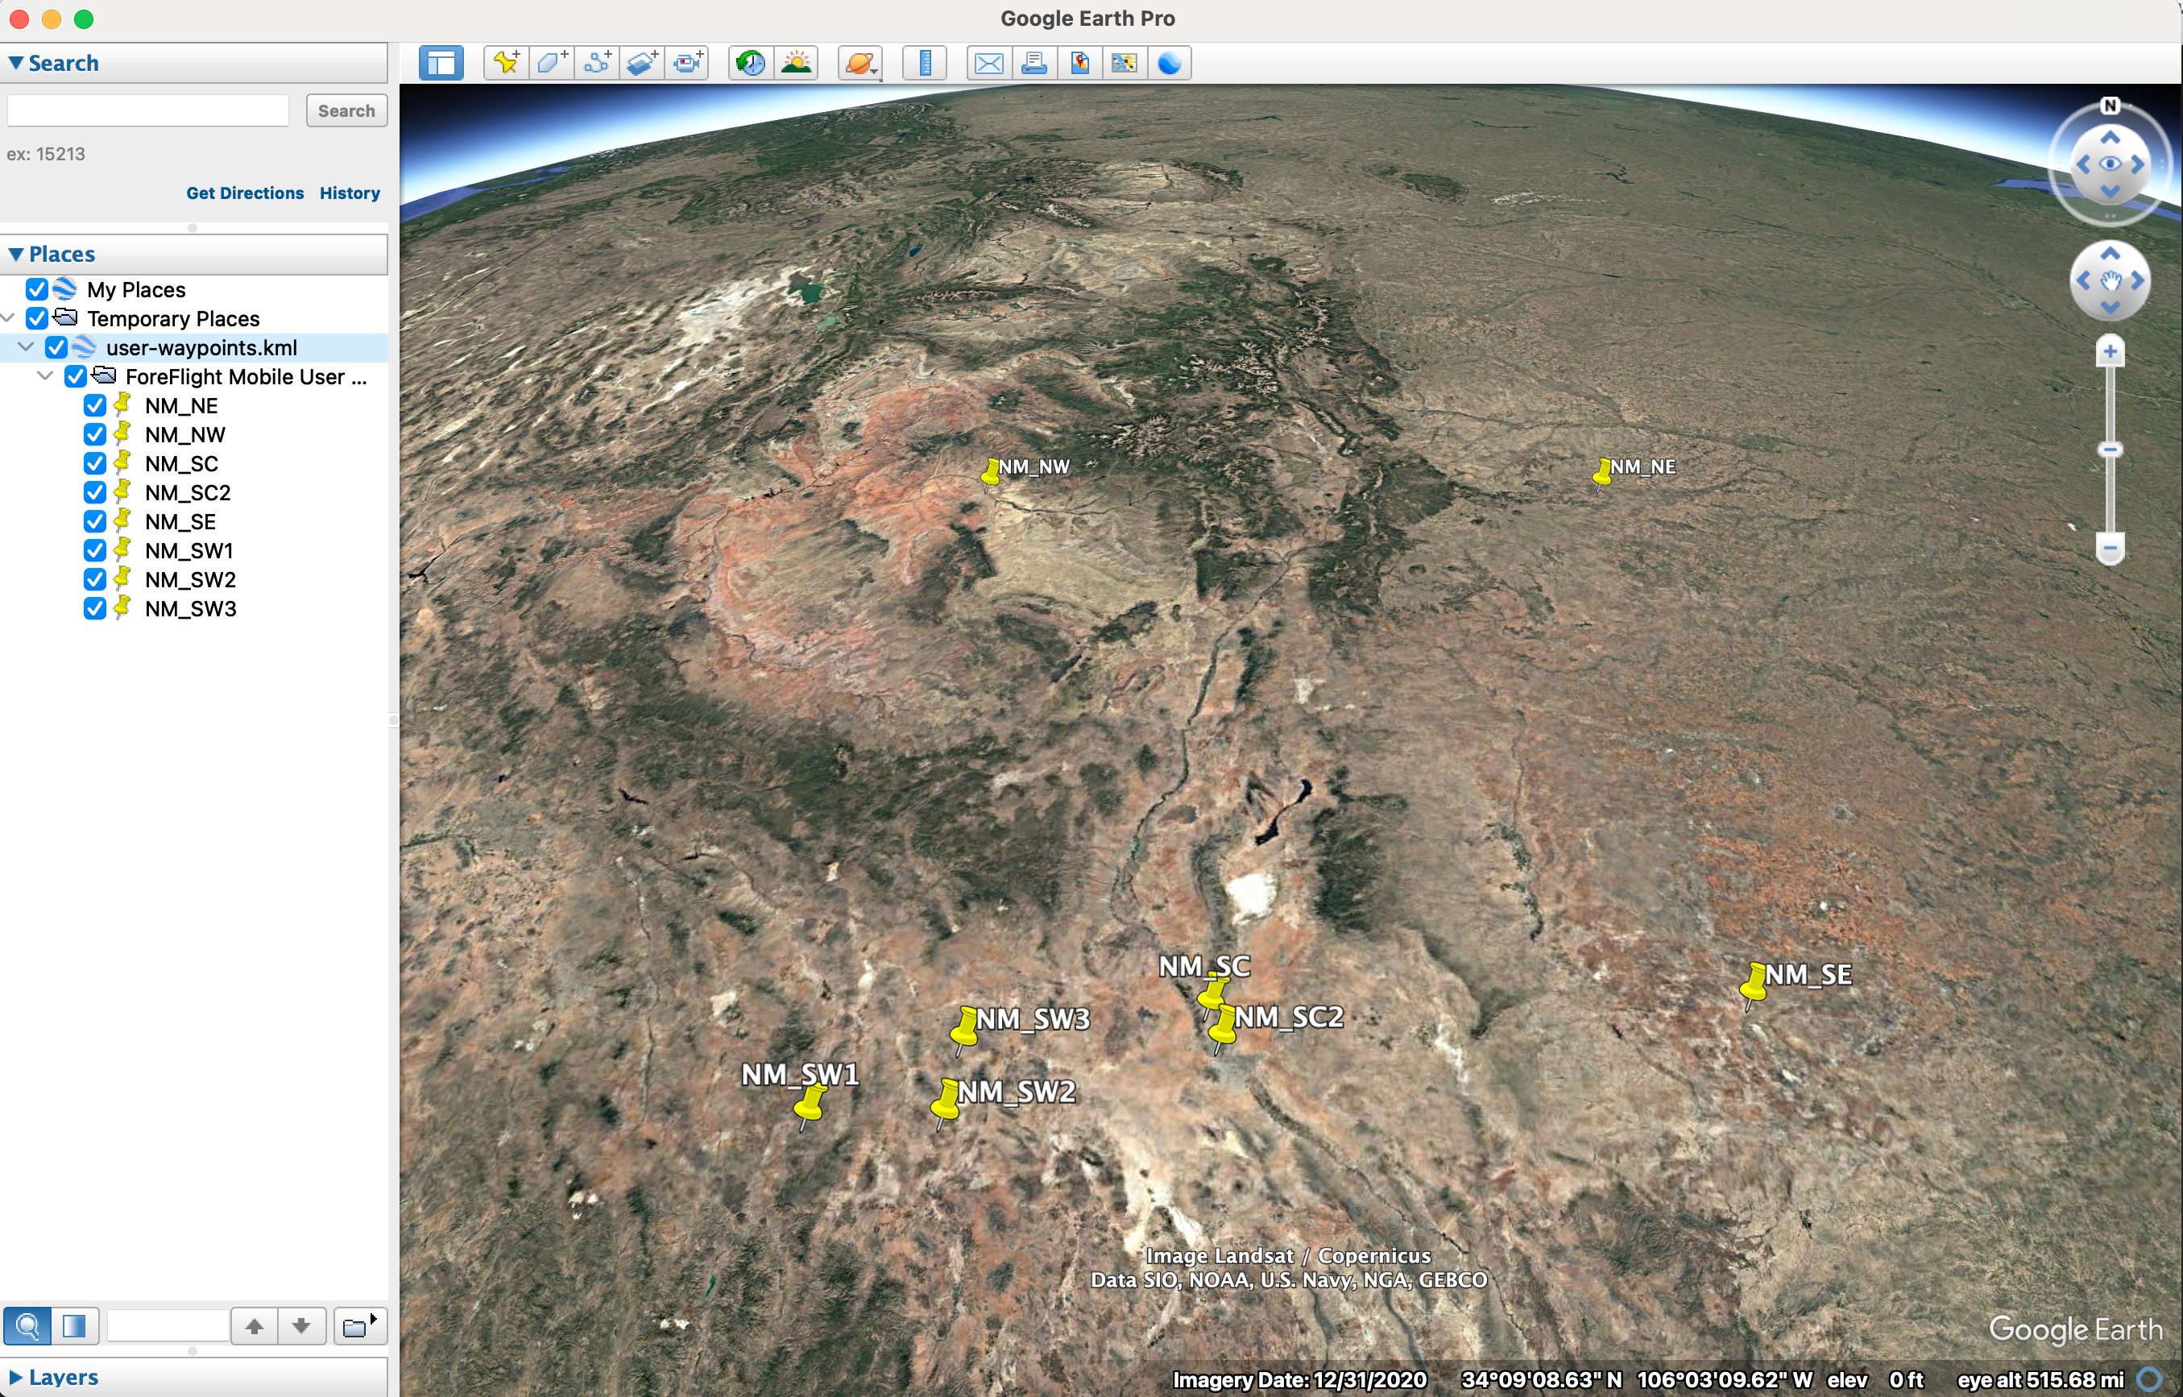Image resolution: width=2183 pixels, height=1397 pixels.
Task: Collapse the Search panel triangle
Action: point(15,63)
